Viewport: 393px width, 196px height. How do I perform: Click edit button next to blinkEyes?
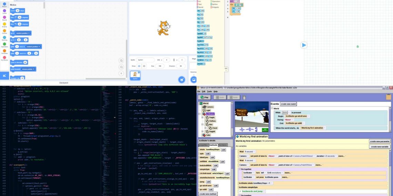click(212, 157)
